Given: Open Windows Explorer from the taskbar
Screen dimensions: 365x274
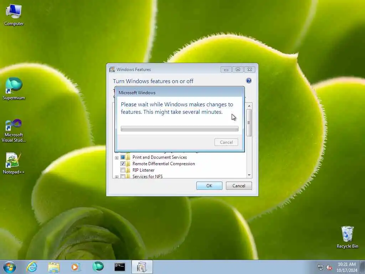Looking at the screenshot, I should point(54,267).
